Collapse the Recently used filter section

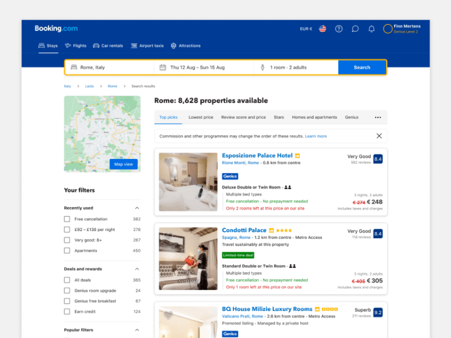click(x=137, y=208)
